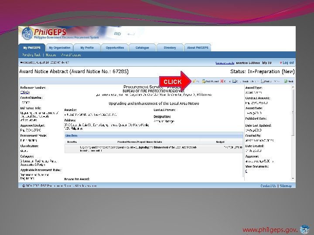Switch to the My Profile tab
The height and width of the screenshot is (235, 314).
click(x=87, y=48)
